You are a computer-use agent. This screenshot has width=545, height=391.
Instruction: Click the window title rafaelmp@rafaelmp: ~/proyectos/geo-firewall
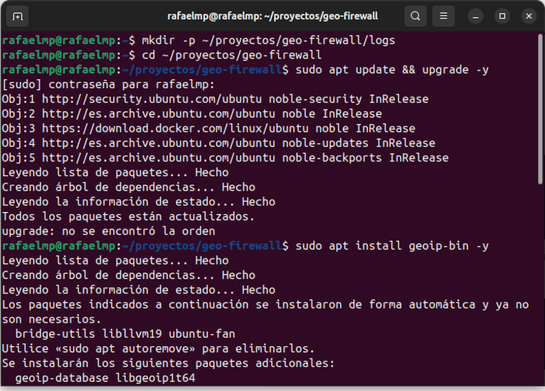[x=272, y=16]
